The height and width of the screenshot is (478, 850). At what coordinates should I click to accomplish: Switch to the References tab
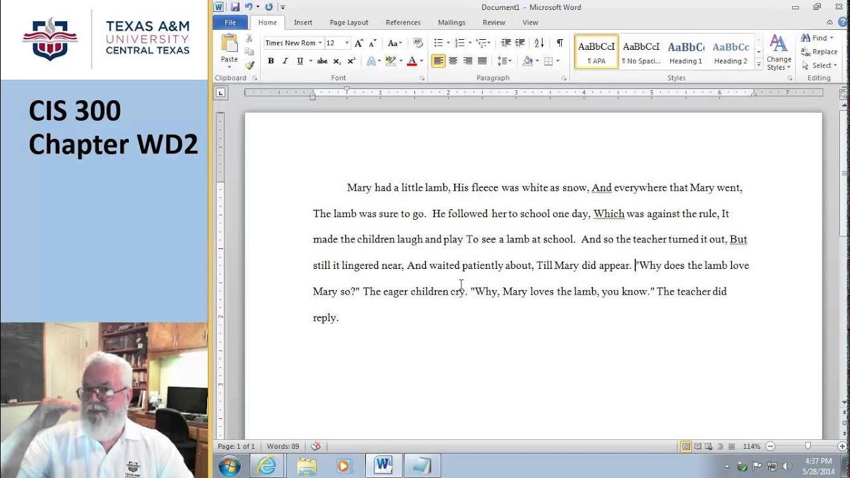pyautogui.click(x=403, y=23)
